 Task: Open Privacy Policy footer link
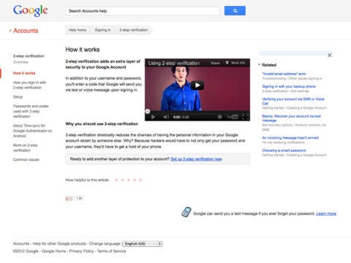click(81, 251)
